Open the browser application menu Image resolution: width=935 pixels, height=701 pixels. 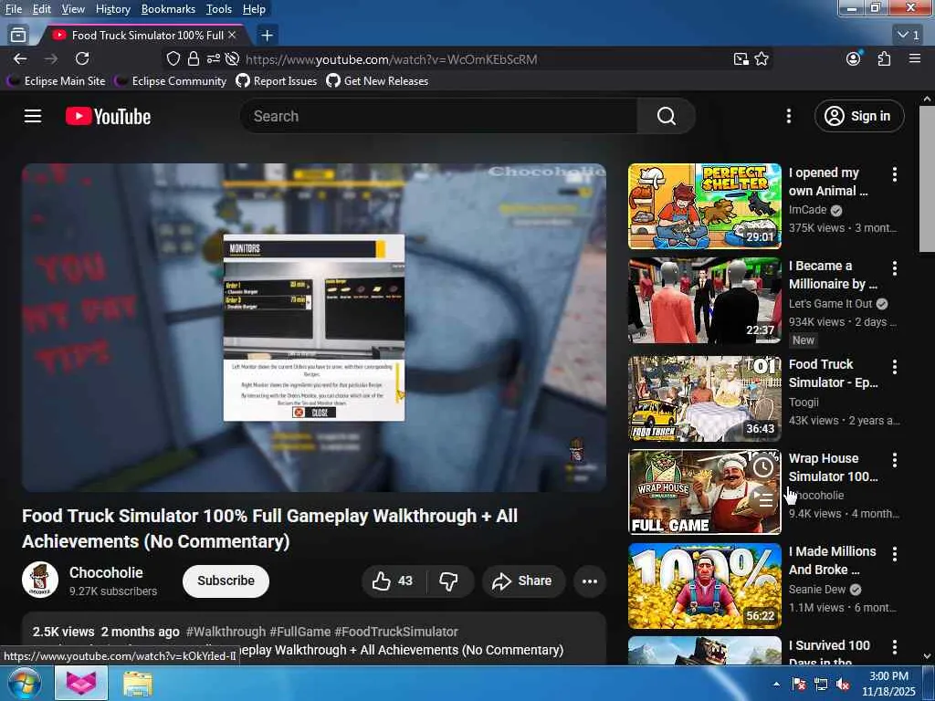(915, 58)
